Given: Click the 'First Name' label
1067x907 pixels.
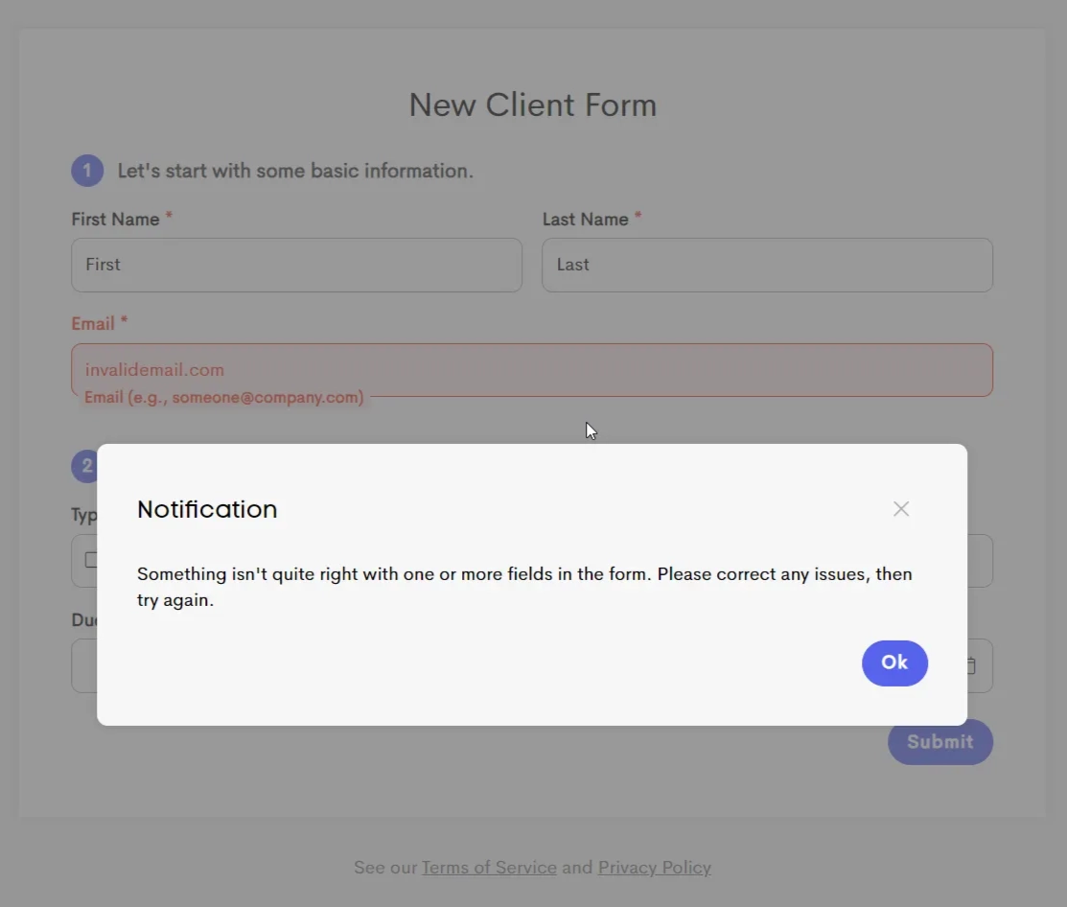Looking at the screenshot, I should pos(115,220).
